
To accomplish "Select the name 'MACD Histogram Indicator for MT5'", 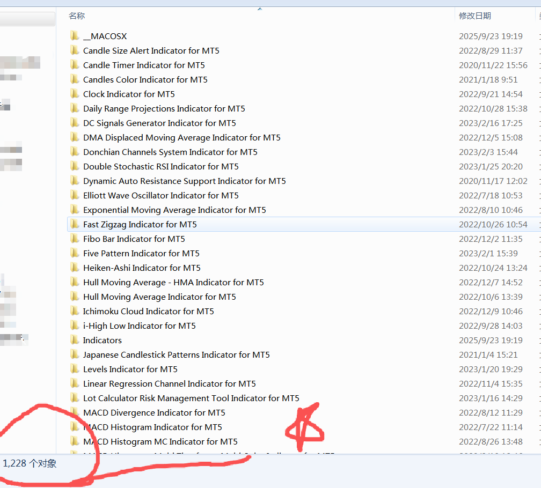I will tap(152, 427).
